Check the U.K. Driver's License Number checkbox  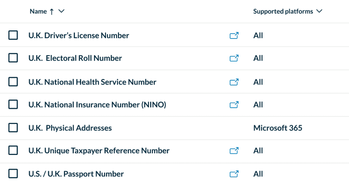pyautogui.click(x=13, y=35)
